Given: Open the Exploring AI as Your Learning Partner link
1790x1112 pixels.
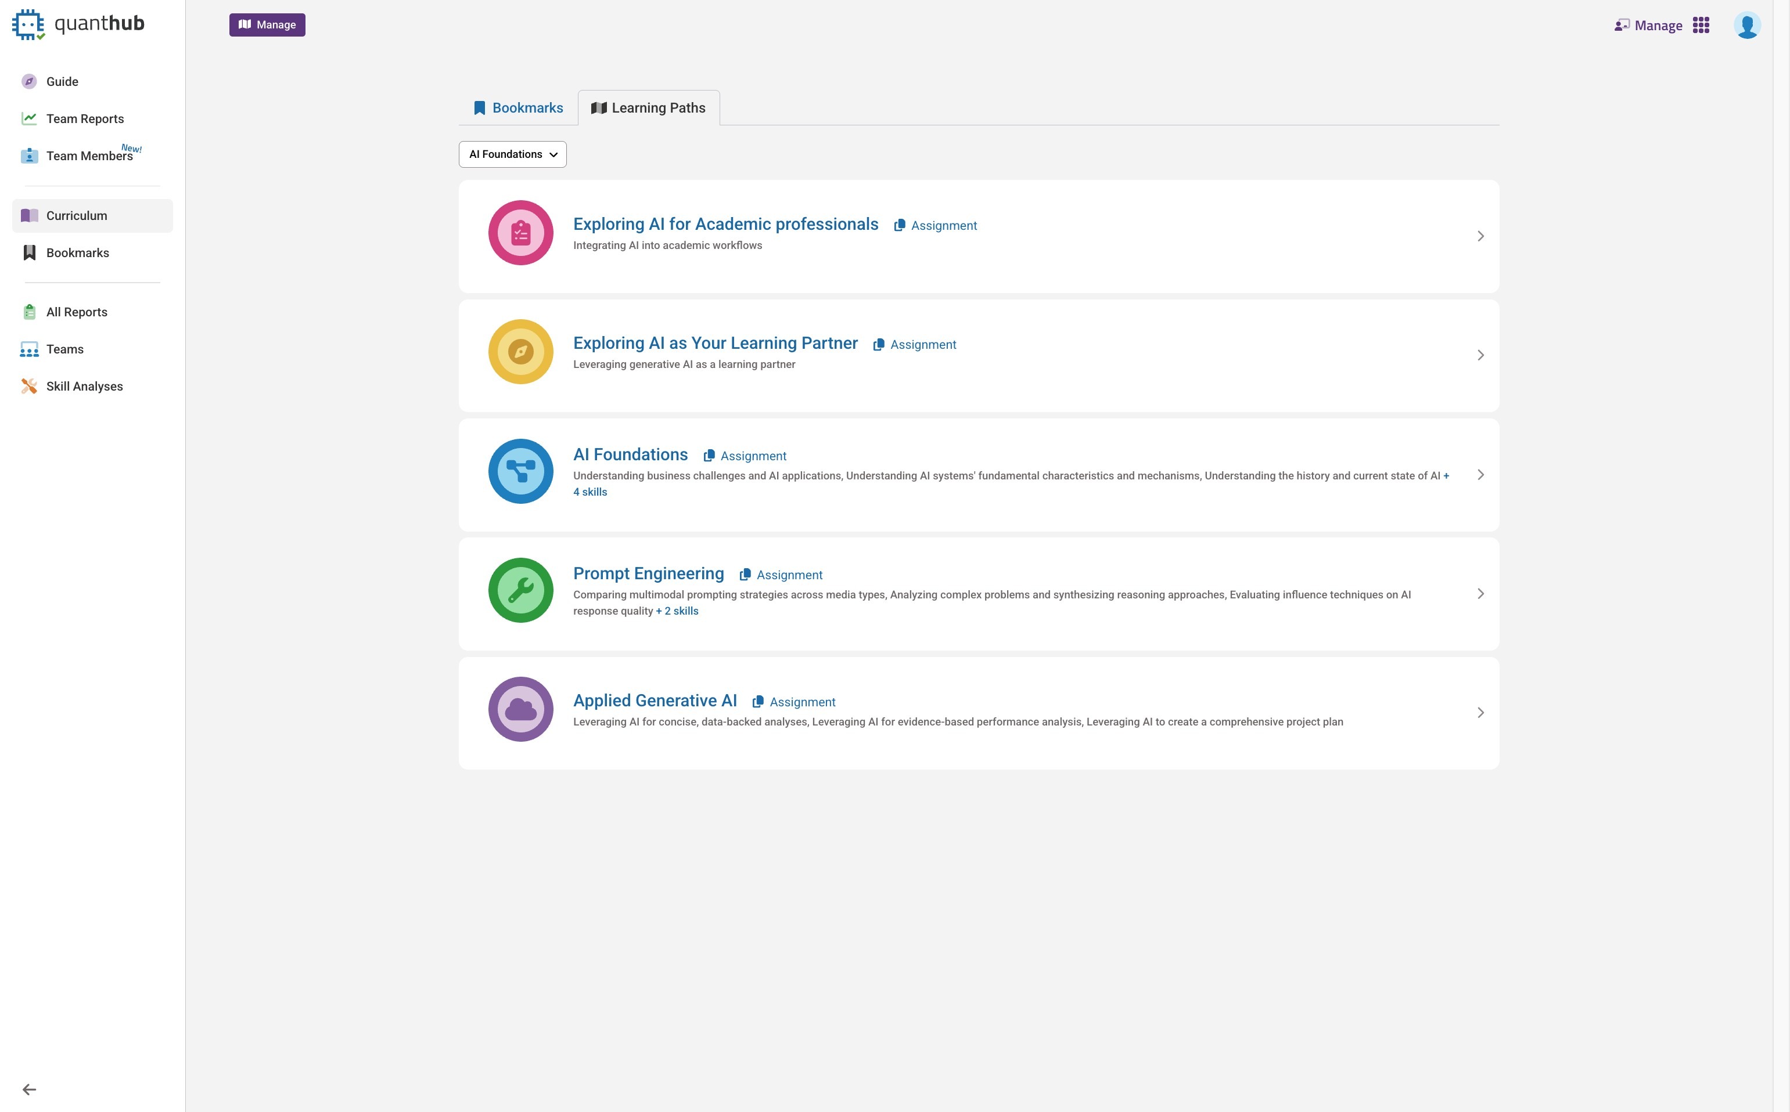Looking at the screenshot, I should [715, 344].
